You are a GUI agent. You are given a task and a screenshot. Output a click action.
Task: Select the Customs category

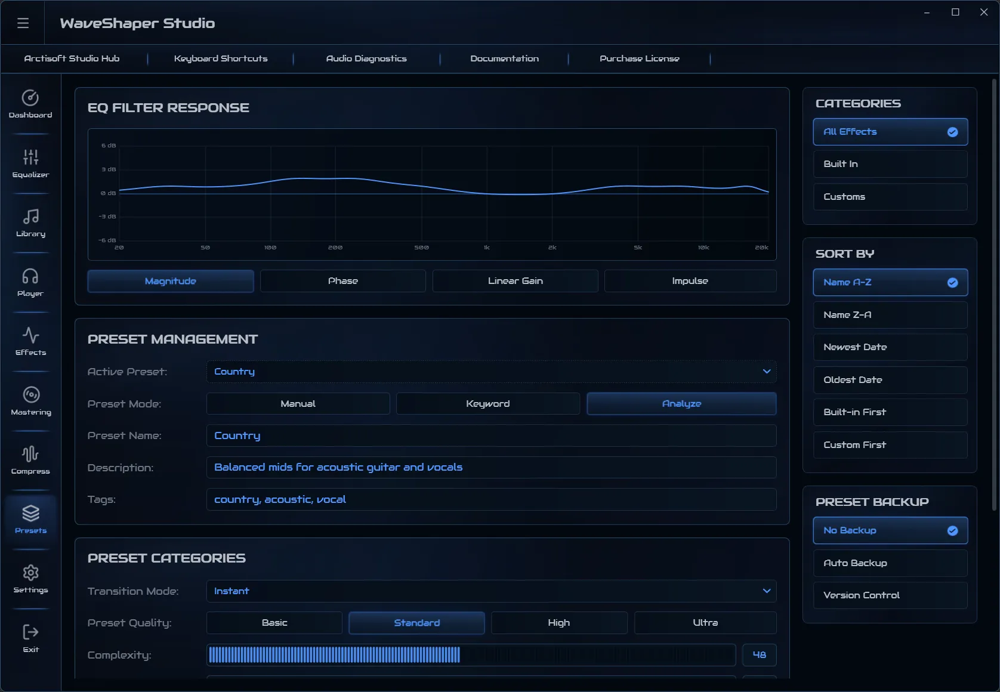890,197
